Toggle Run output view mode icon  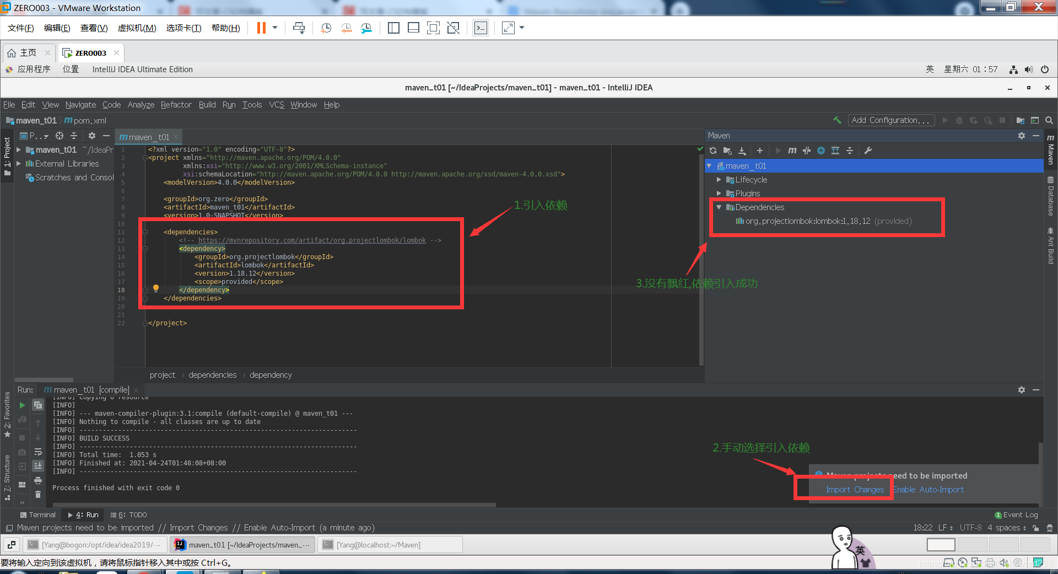38,405
